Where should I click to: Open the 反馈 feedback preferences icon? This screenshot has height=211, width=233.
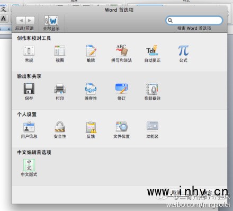click(x=91, y=127)
